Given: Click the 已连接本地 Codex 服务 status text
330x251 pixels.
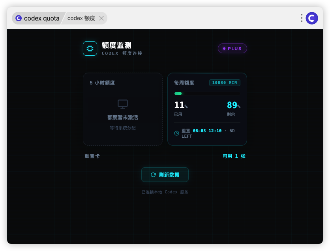Looking at the screenshot, I should pyautogui.click(x=165, y=192).
